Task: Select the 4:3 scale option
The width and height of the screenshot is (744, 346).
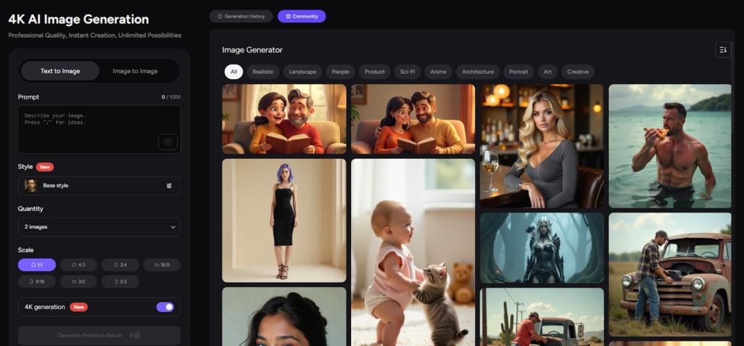Action: tap(78, 265)
